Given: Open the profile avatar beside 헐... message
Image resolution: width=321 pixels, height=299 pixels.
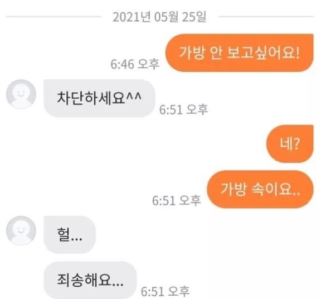Looking at the screenshot, I should (x=21, y=230).
